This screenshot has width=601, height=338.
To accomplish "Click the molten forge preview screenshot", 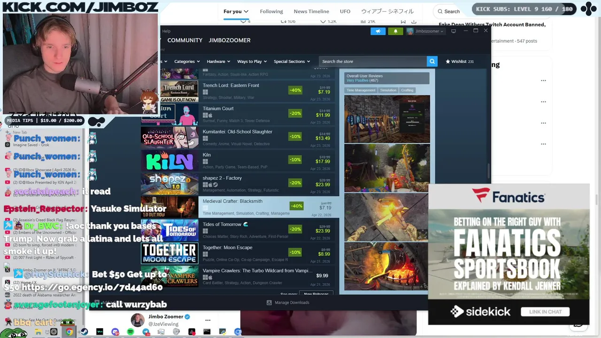I will click(387, 266).
